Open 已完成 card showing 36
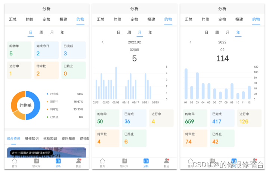This screenshot has height=172, width=269. click(134, 118)
